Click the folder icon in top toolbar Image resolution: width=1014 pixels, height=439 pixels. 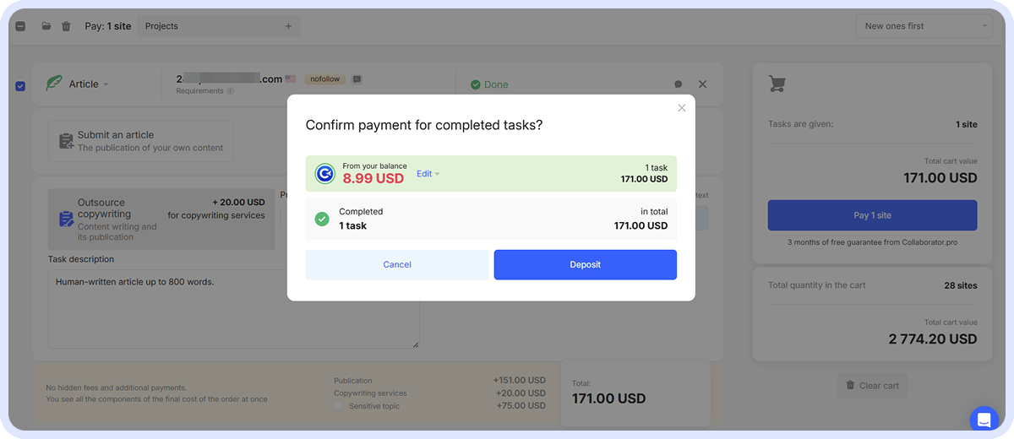[46, 26]
